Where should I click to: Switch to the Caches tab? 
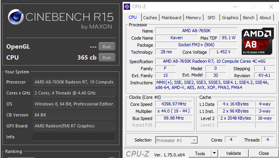150,18
